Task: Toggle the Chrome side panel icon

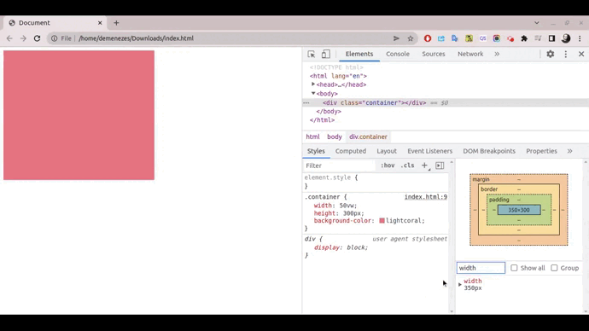Action: point(551,38)
